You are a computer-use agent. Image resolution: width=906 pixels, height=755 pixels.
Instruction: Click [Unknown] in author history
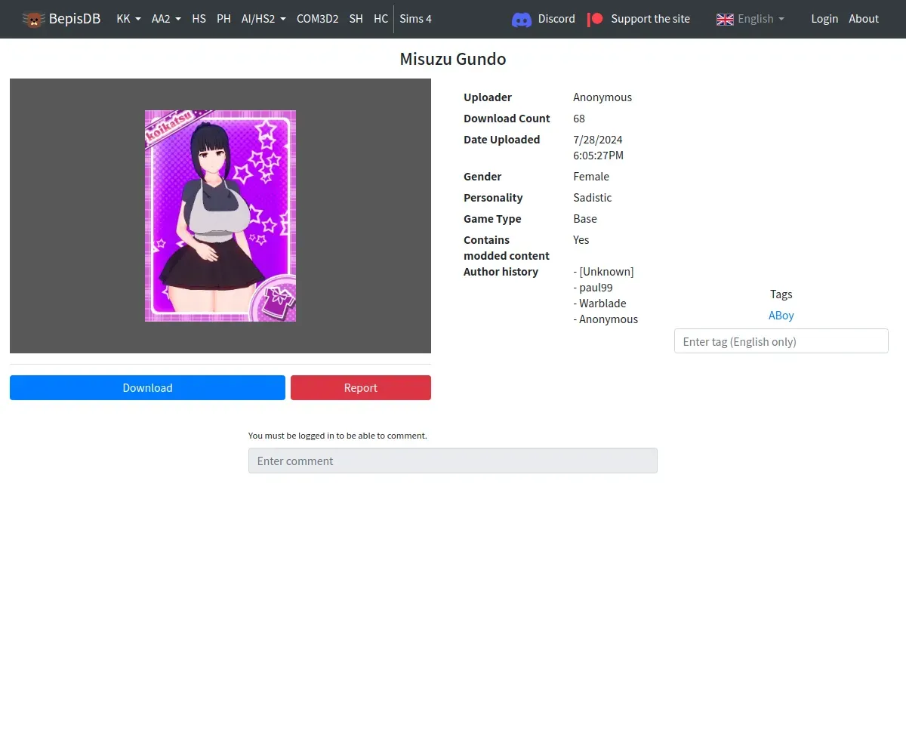click(x=606, y=272)
